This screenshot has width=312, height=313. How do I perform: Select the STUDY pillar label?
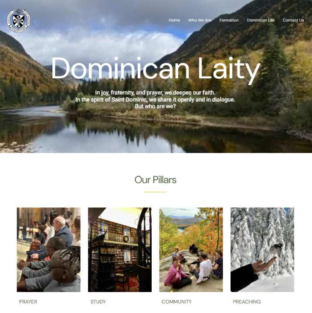tap(98, 302)
